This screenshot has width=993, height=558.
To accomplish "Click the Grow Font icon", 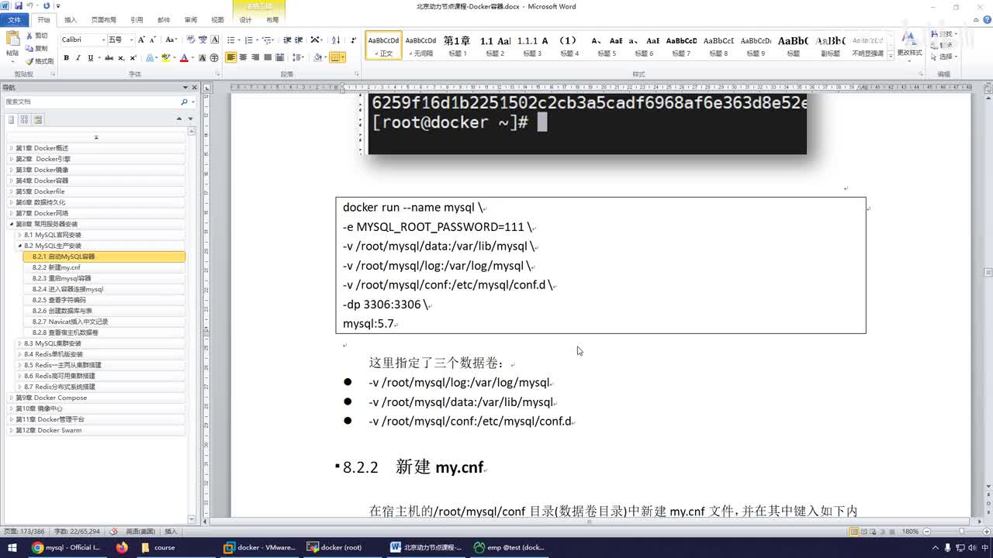I will pyautogui.click(x=141, y=40).
